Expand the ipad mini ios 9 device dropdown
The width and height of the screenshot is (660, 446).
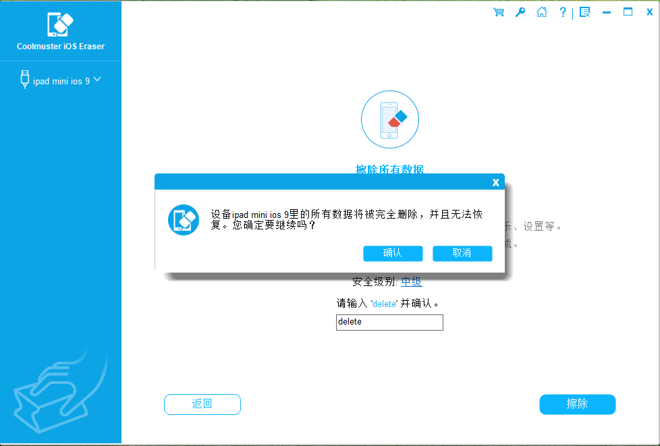97,79
